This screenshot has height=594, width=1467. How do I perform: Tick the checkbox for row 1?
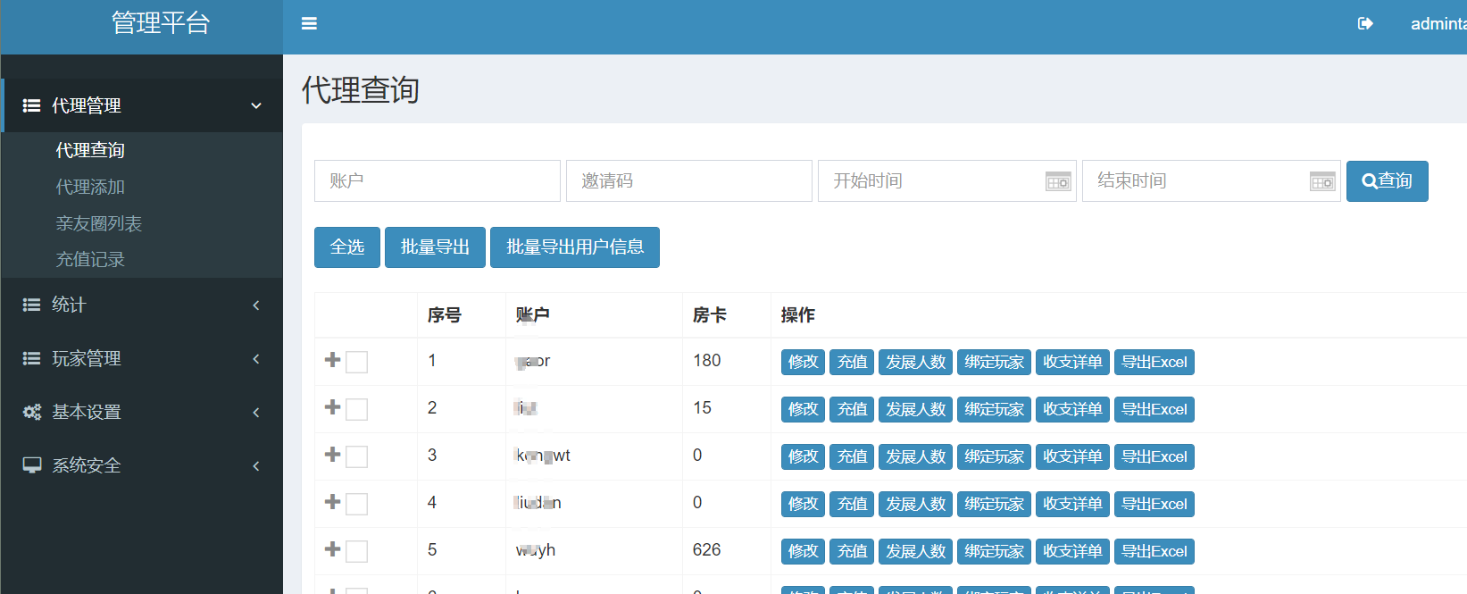click(x=356, y=362)
